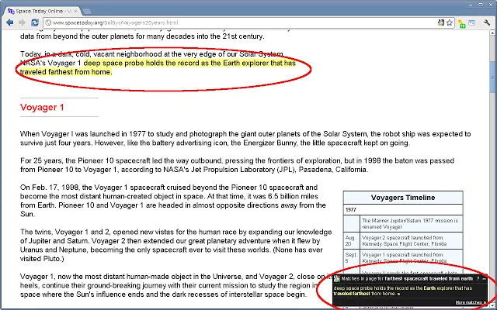The image size is (497, 310).
Task: Minimize the matches in page popup
Action: (x=484, y=279)
